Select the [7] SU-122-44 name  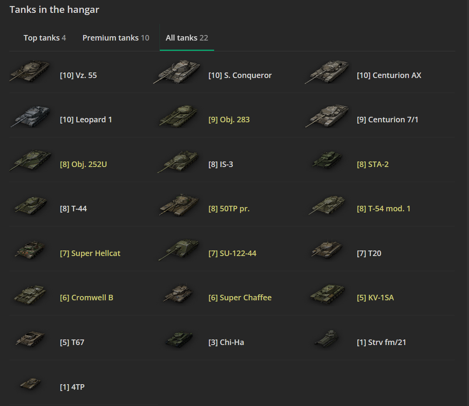[232, 253]
